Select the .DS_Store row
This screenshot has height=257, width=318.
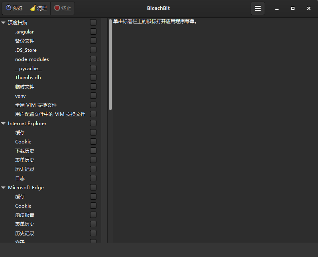pyautogui.click(x=51, y=50)
